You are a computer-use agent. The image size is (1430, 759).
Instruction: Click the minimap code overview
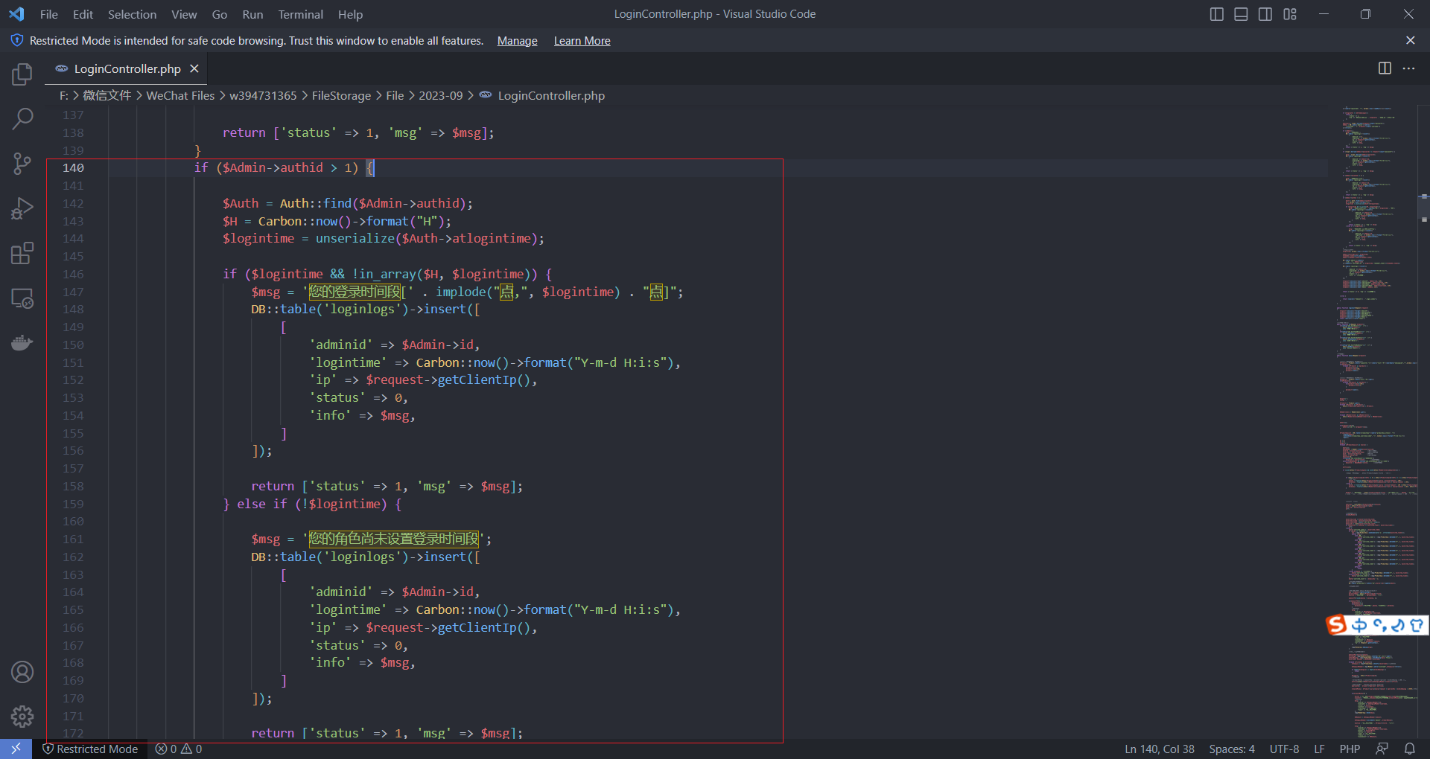point(1371,422)
